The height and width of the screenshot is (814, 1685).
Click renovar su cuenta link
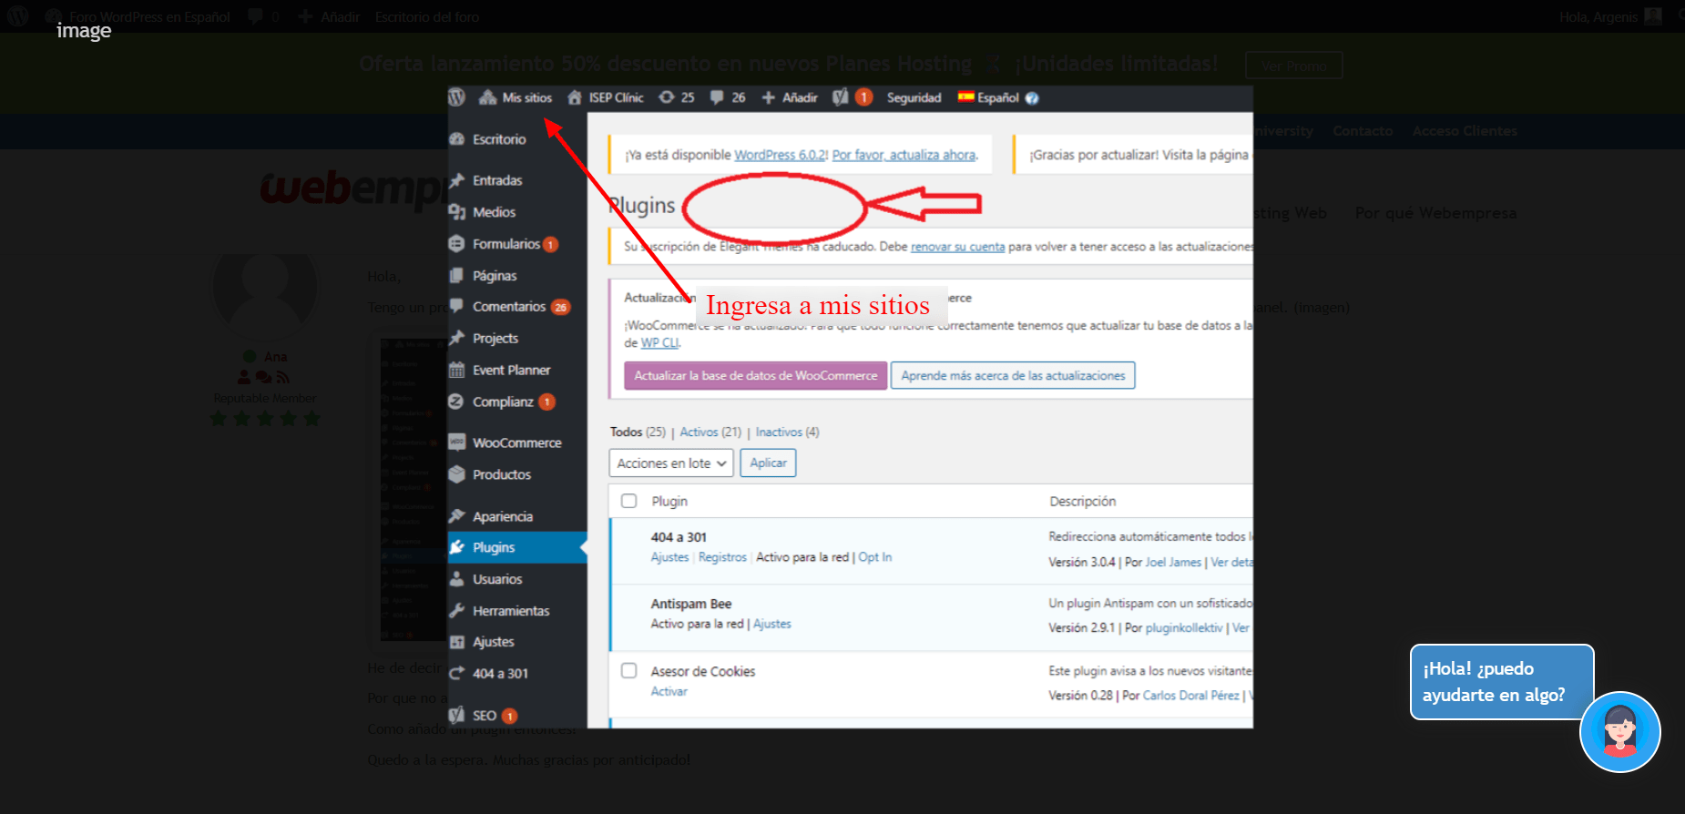(957, 247)
